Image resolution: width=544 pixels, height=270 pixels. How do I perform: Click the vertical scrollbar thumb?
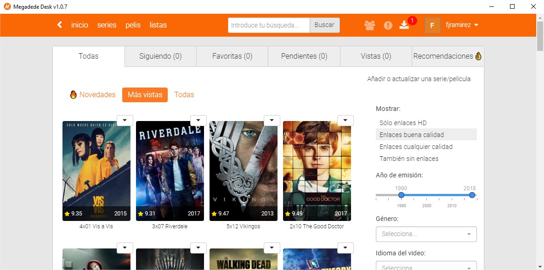click(x=540, y=36)
